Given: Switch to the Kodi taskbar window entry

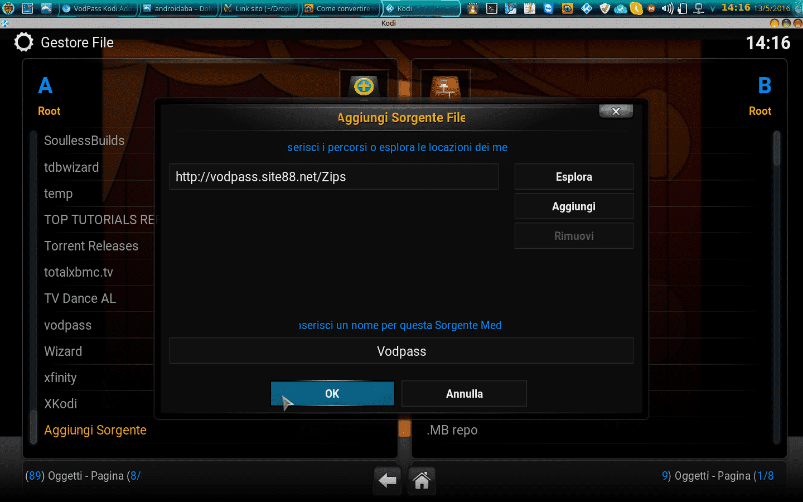Looking at the screenshot, I should coord(422,8).
